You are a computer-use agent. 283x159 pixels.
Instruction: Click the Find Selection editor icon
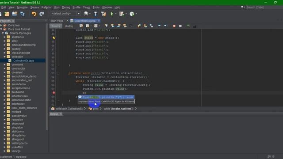coord(106,26)
